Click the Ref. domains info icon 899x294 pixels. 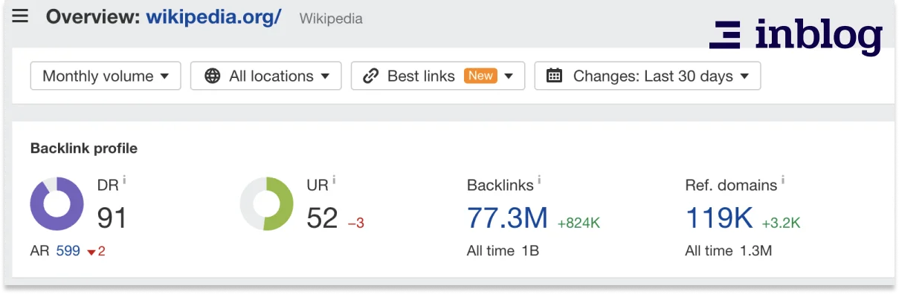click(x=783, y=180)
